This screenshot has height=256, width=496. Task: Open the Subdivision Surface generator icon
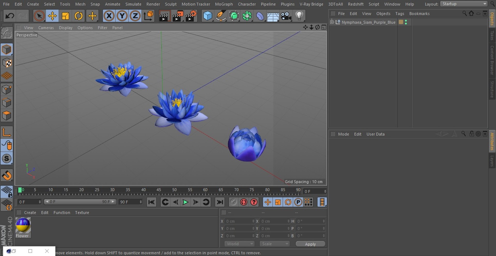point(234,16)
